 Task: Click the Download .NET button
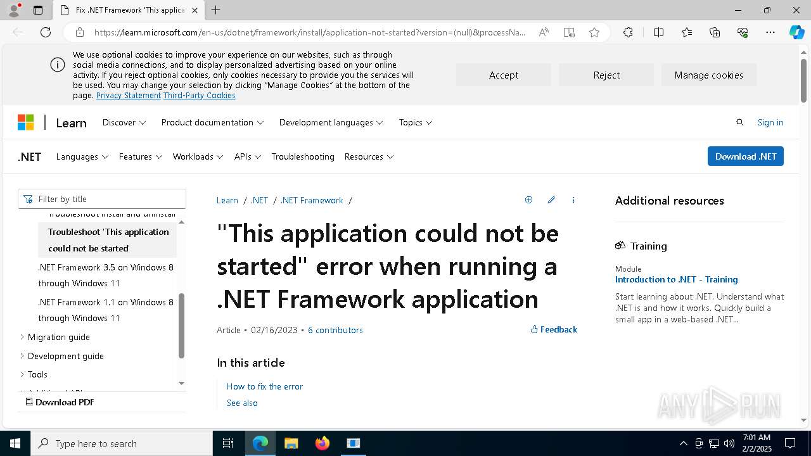tap(746, 156)
